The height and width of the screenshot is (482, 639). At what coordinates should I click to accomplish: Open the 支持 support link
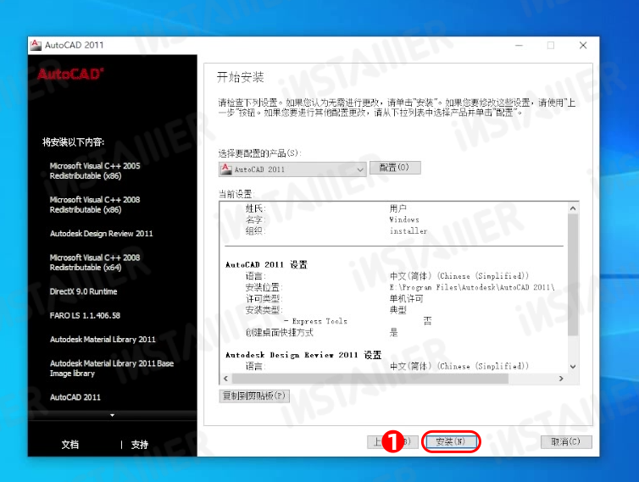[x=139, y=445]
